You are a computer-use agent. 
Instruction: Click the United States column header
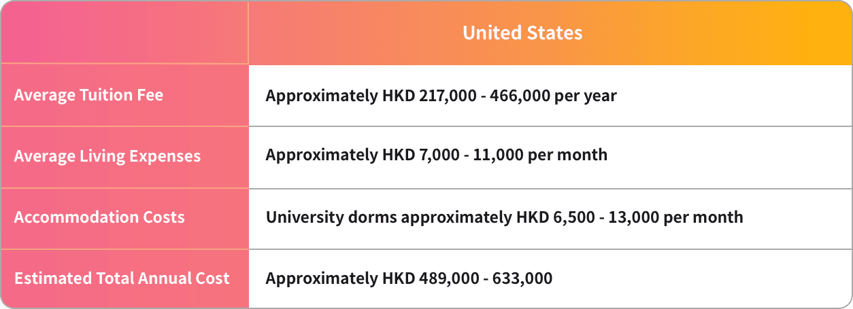point(522,33)
